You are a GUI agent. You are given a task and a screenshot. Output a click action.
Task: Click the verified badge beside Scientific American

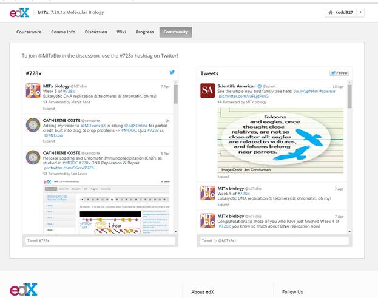[260, 86]
